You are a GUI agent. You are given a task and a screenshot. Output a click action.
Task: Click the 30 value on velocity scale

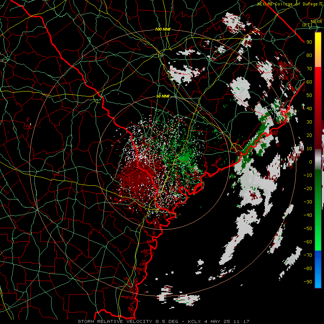pos(309,122)
